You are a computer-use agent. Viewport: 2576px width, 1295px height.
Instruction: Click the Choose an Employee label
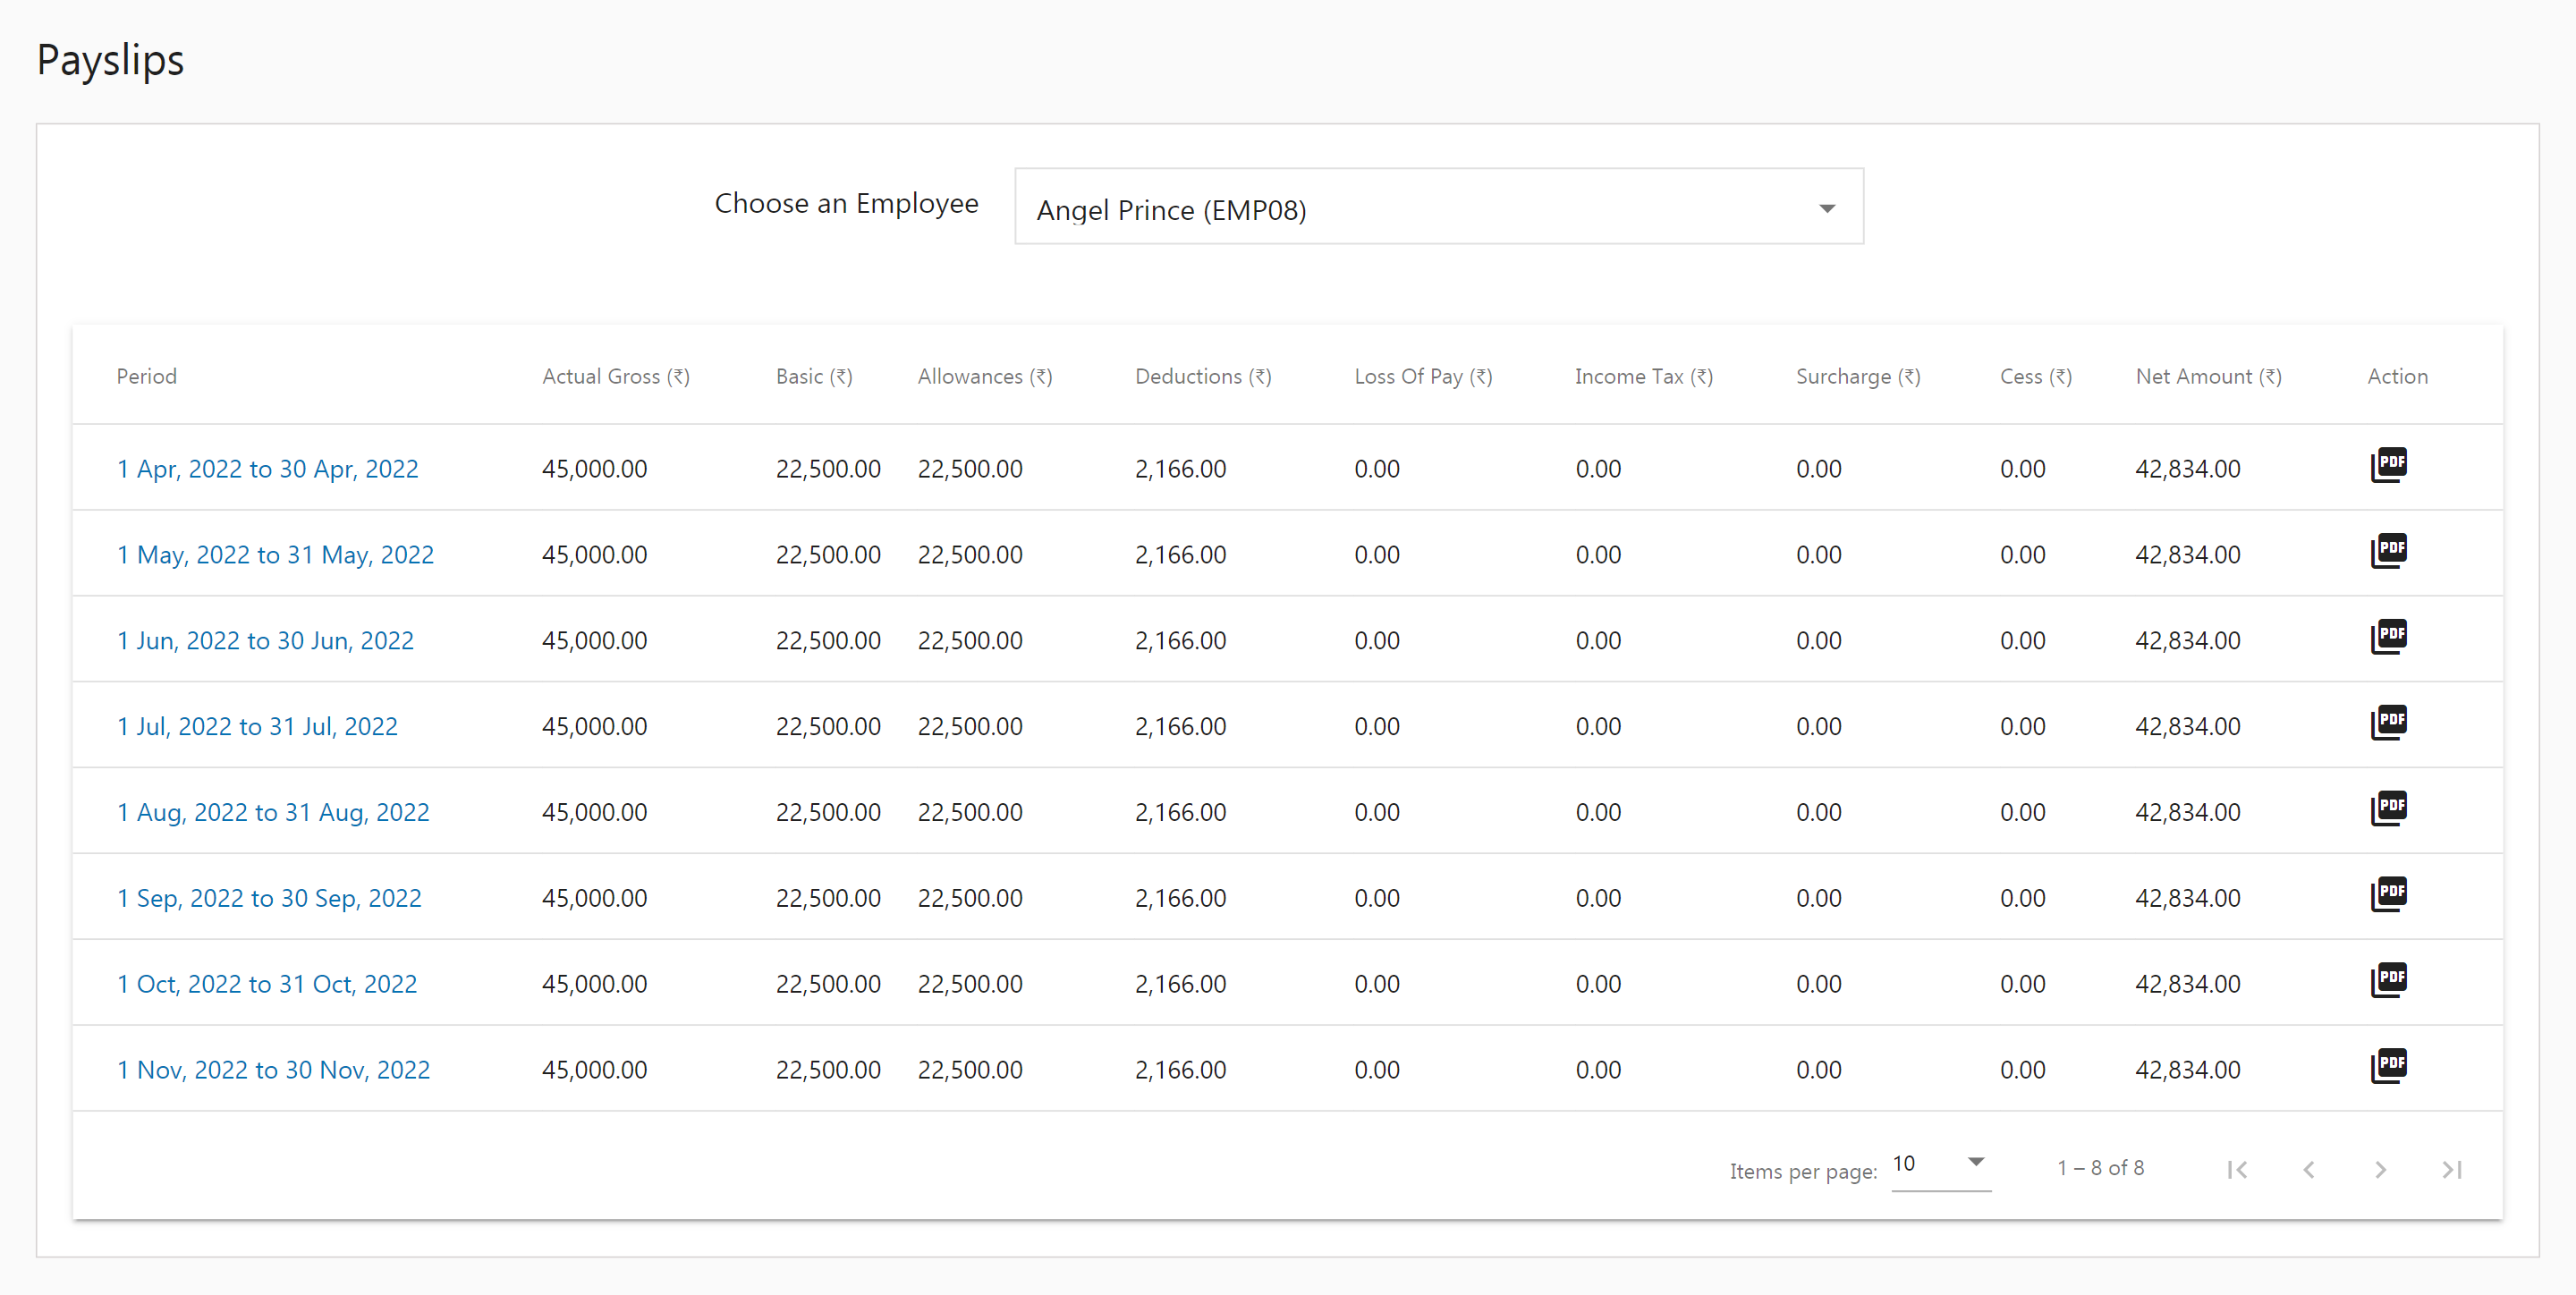point(846,204)
